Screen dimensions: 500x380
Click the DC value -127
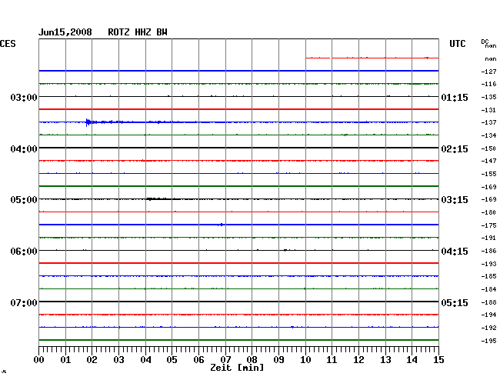click(488, 72)
